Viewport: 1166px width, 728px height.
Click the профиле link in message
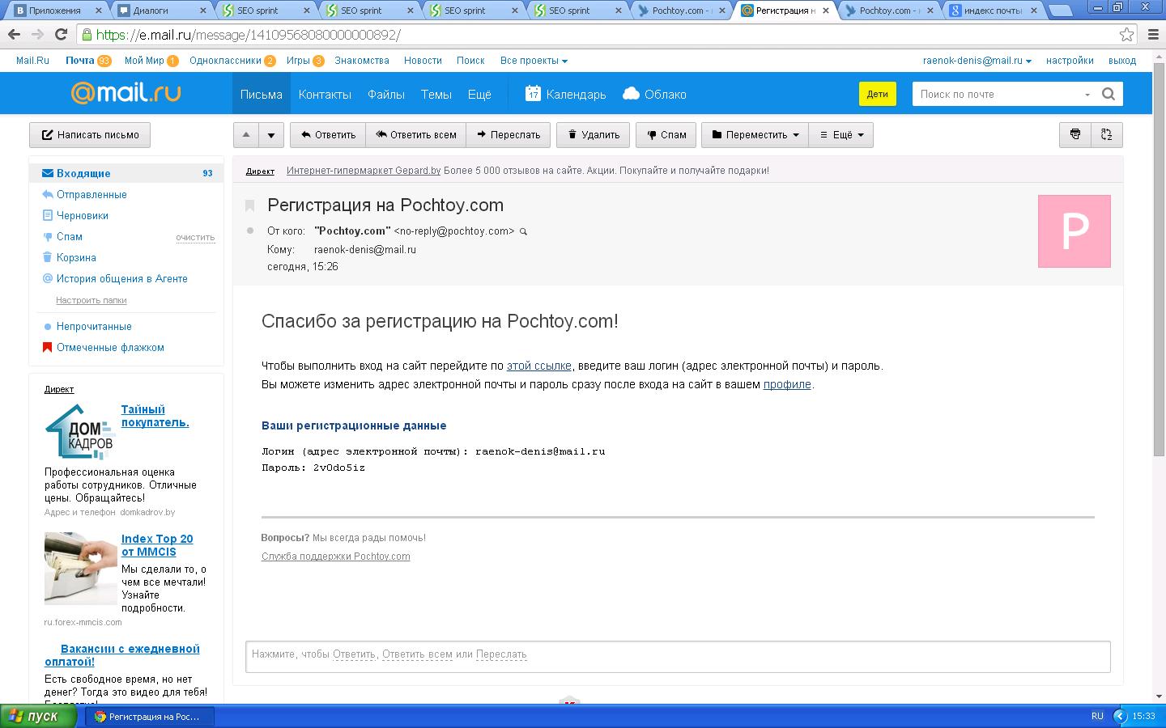click(787, 384)
